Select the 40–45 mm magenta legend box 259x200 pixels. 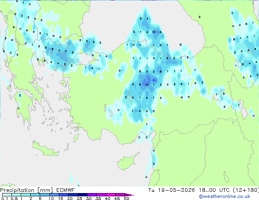(111, 195)
